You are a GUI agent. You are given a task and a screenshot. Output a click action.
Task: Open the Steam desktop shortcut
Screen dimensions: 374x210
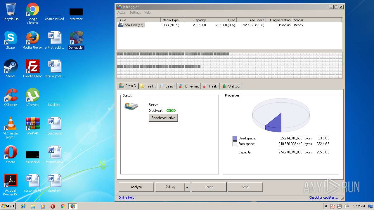[x=11, y=69]
